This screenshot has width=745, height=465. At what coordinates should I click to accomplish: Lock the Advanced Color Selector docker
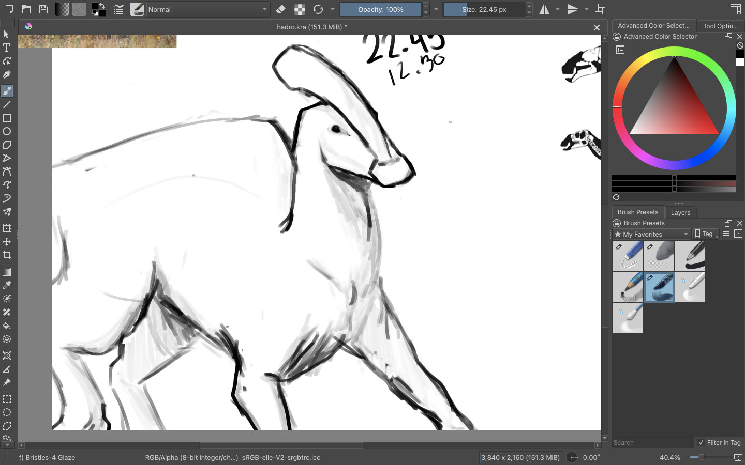[x=617, y=37]
